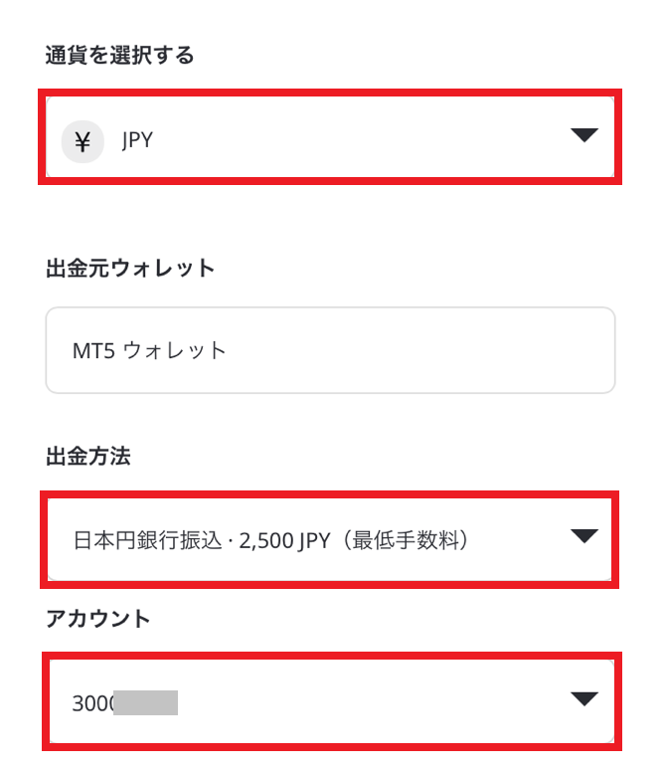The width and height of the screenshot is (665, 771).
Task: Click the 出金方法 heading
Action: 87,456
